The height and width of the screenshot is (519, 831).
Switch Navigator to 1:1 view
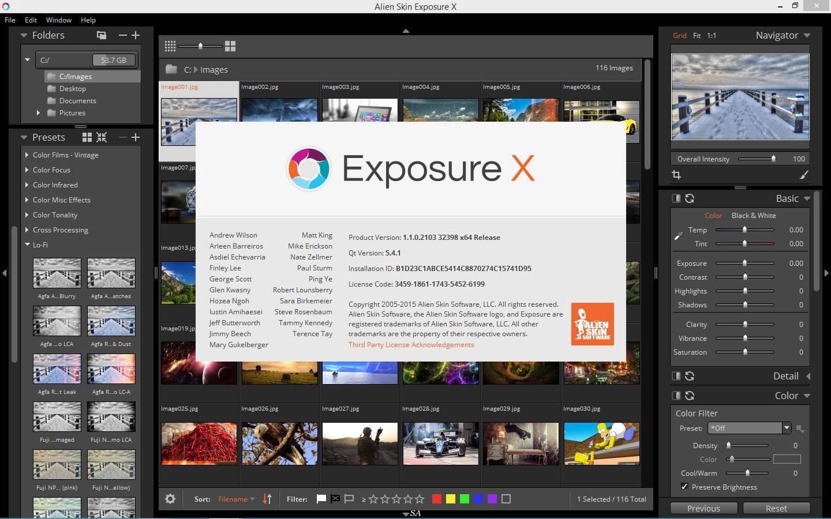tap(712, 36)
